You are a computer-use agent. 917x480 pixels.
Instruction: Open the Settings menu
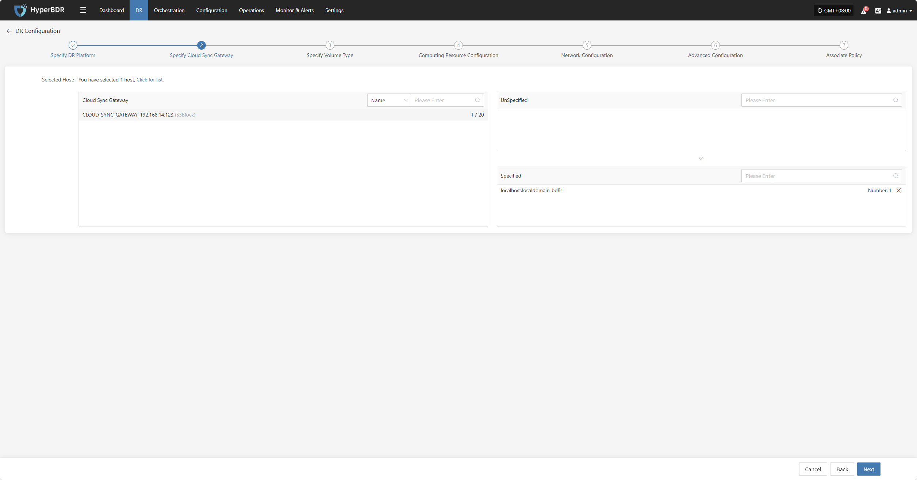click(334, 10)
